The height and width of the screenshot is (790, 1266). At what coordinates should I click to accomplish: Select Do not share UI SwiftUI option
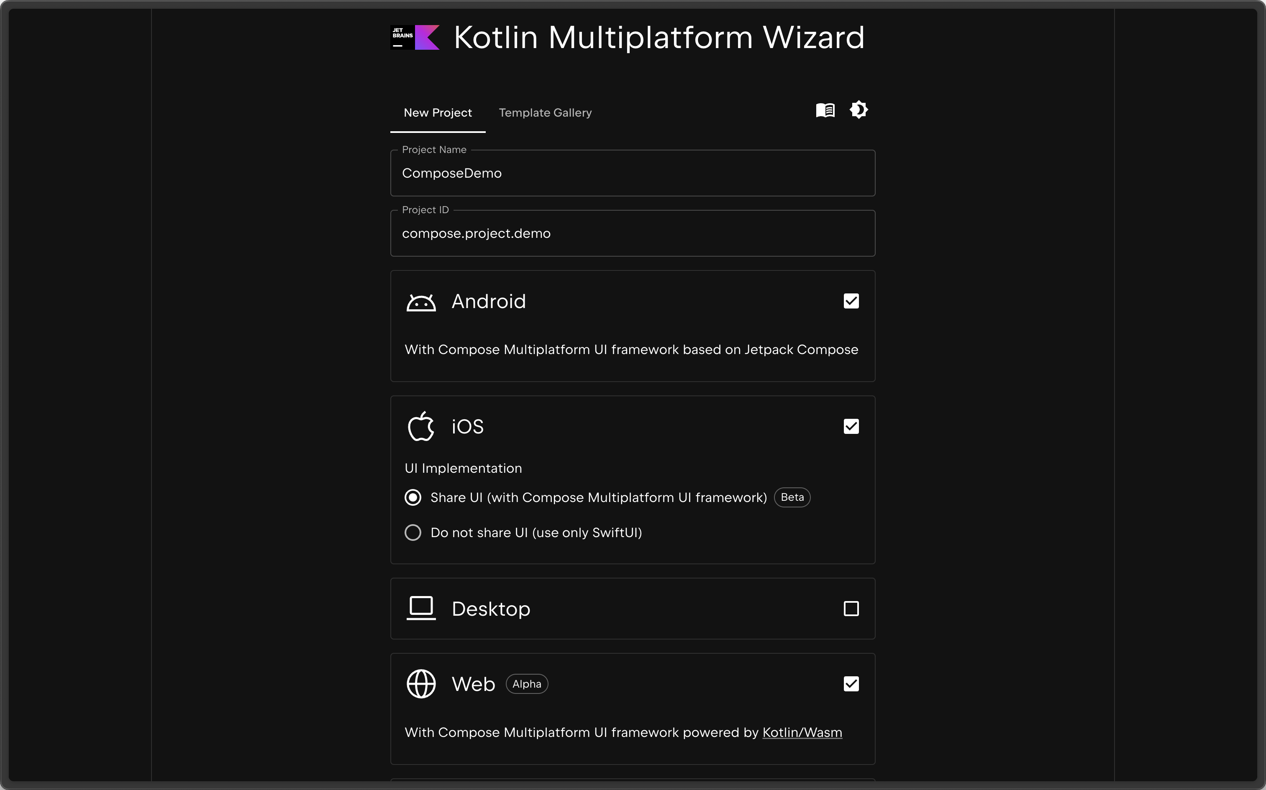(413, 533)
